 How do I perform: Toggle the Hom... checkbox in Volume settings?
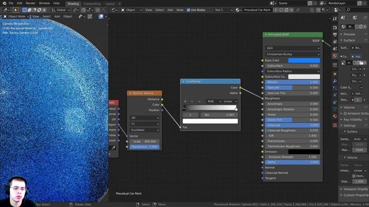coord(354,176)
